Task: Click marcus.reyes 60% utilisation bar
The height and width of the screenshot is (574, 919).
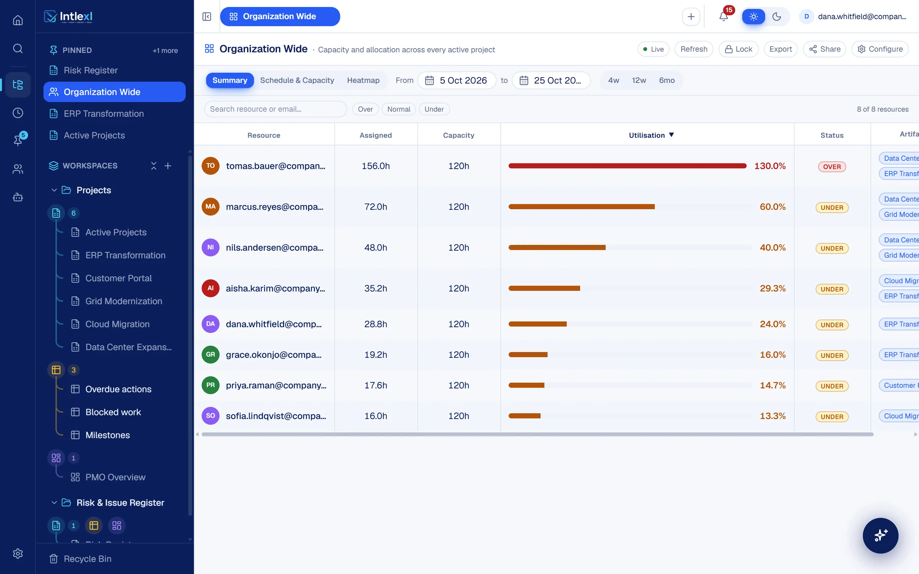Action: click(x=581, y=207)
